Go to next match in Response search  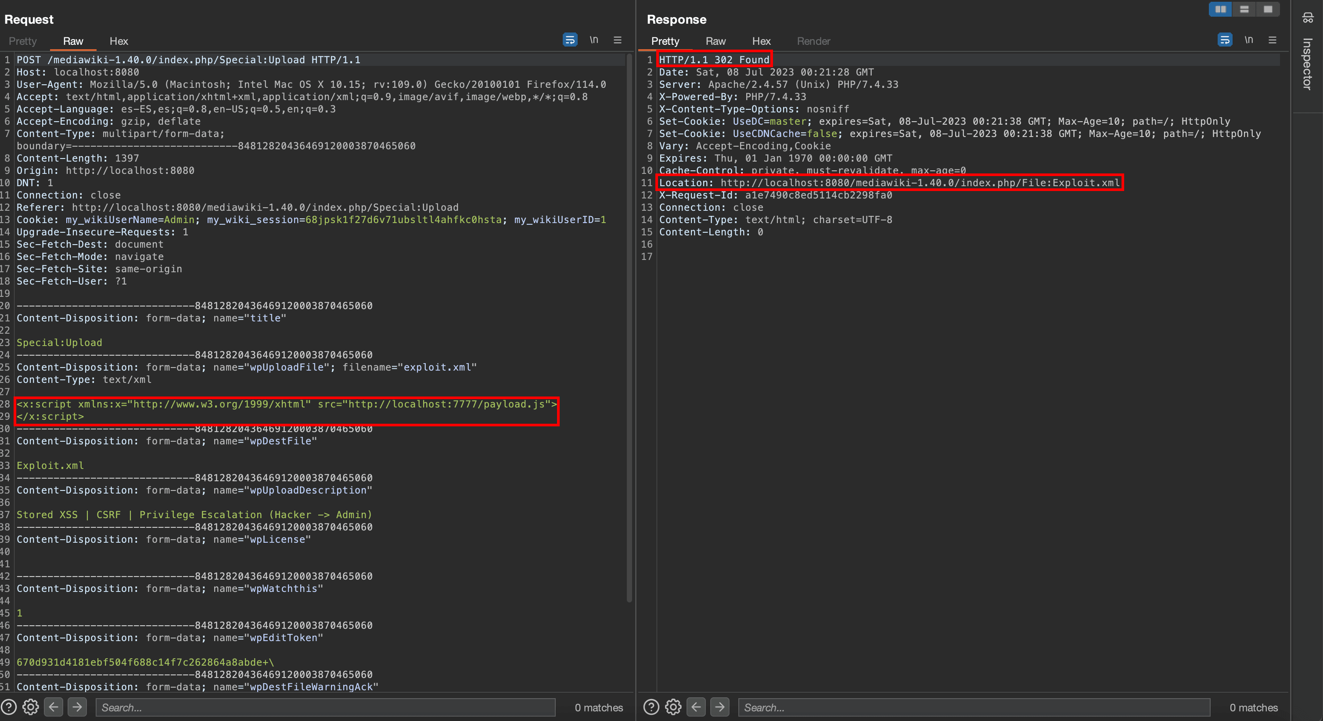point(719,707)
